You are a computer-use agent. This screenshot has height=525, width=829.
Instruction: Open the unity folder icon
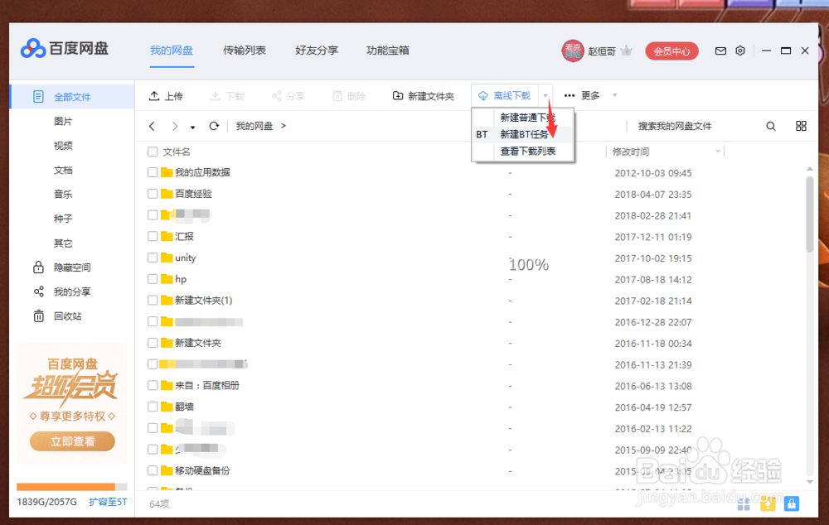pyautogui.click(x=167, y=258)
